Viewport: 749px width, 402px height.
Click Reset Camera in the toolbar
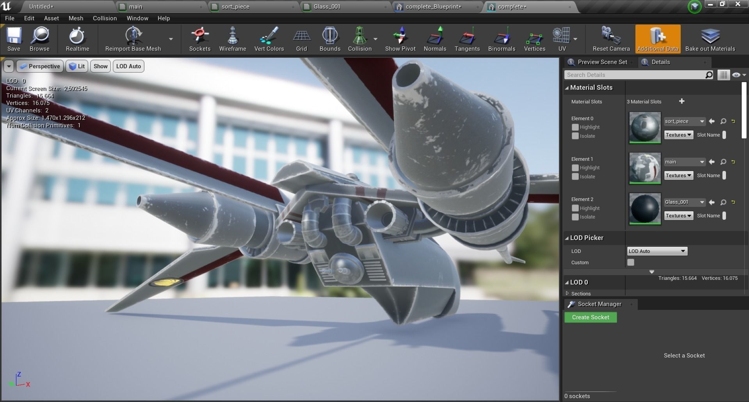(610, 39)
